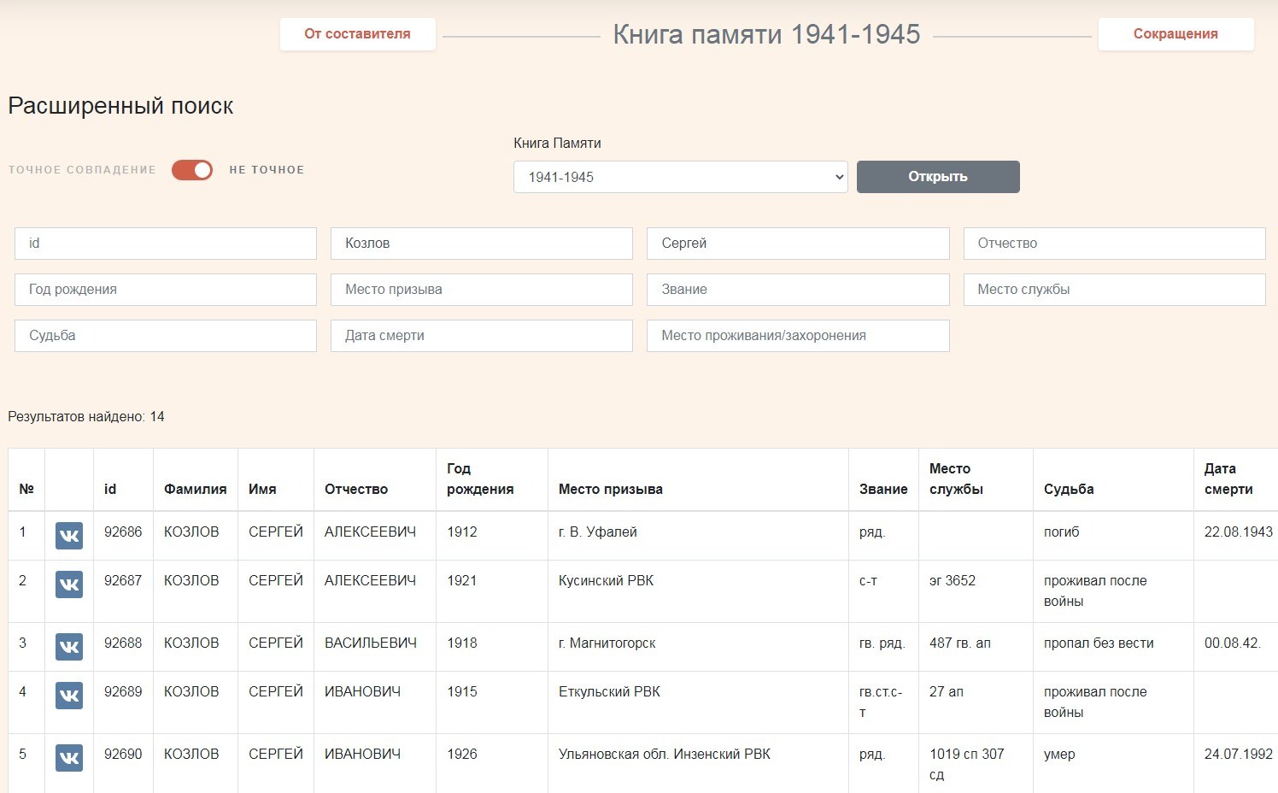This screenshot has width=1278, height=793.
Task: Click the death date 24.07.1992
Action: [x=1239, y=754]
